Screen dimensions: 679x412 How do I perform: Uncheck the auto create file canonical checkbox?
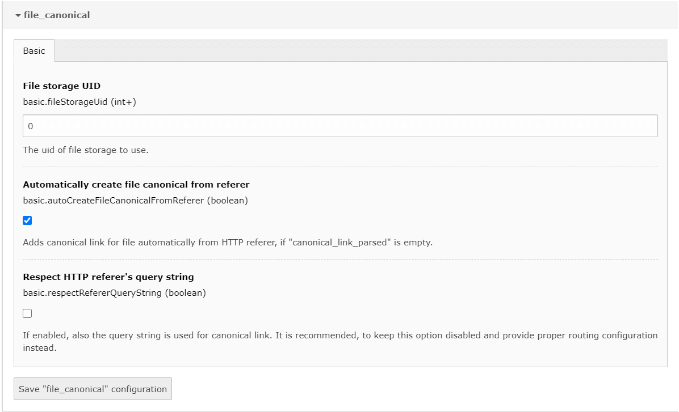point(27,220)
